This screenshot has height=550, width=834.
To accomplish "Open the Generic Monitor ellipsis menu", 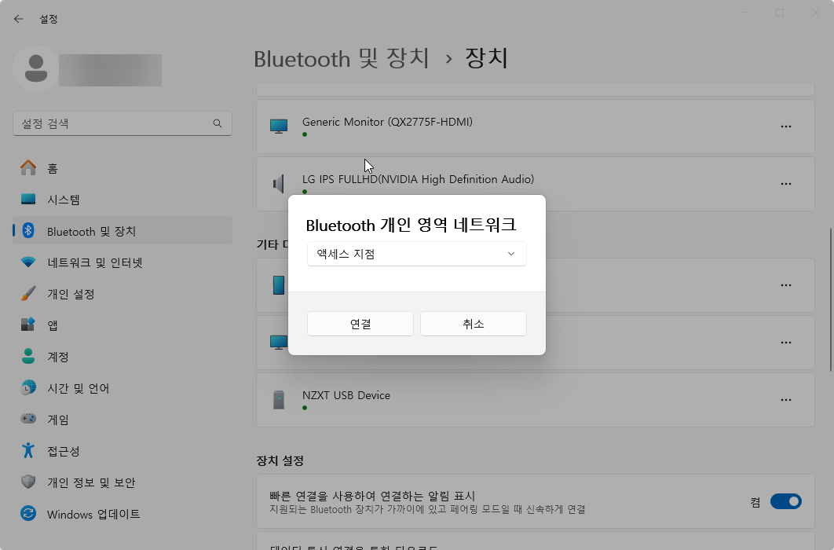I will (786, 126).
